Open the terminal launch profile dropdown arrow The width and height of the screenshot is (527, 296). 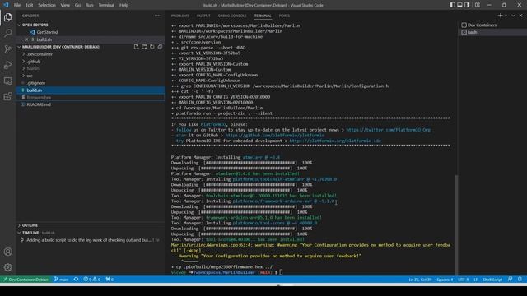[x=506, y=16]
